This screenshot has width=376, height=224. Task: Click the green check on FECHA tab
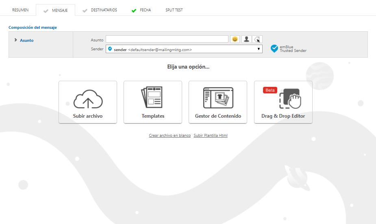(134, 11)
